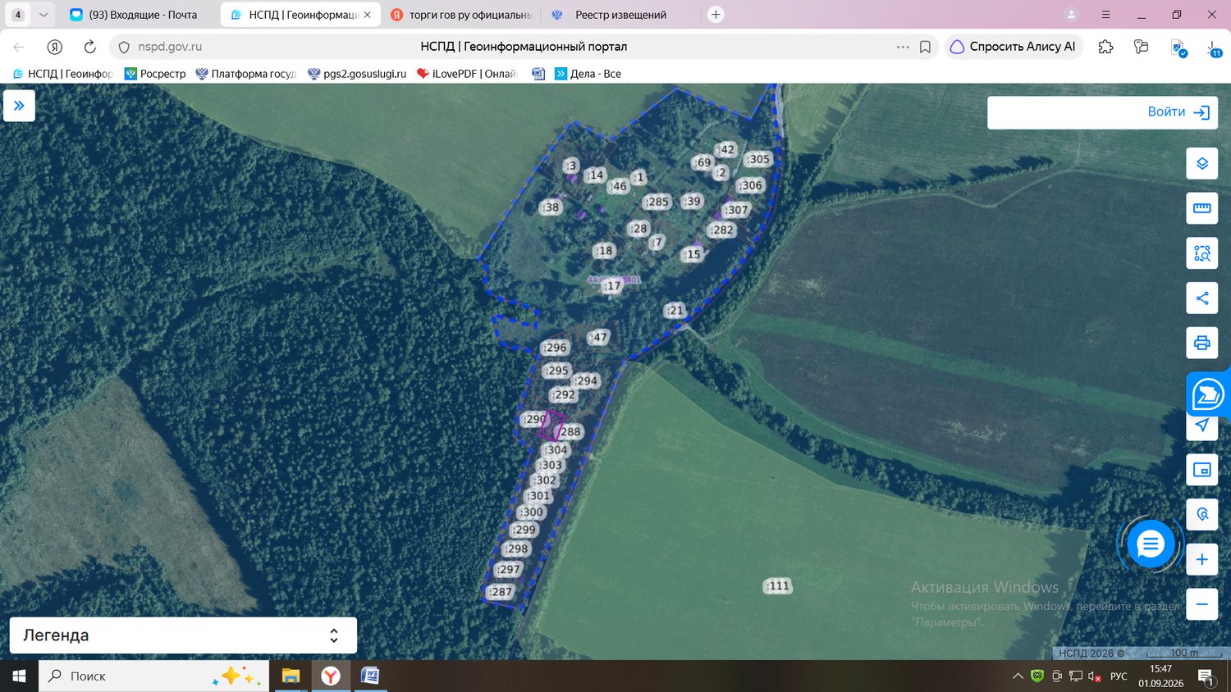
Task: Select parcel label :287 on the map
Action: (500, 592)
